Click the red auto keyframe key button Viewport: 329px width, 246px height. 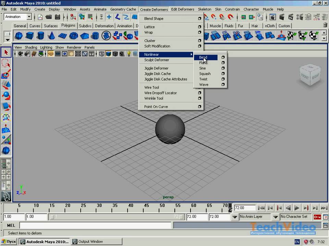(x=317, y=217)
